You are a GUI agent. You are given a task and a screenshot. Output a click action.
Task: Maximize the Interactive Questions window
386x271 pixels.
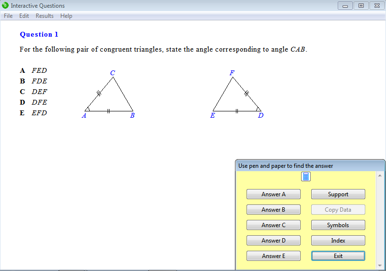click(x=361, y=6)
